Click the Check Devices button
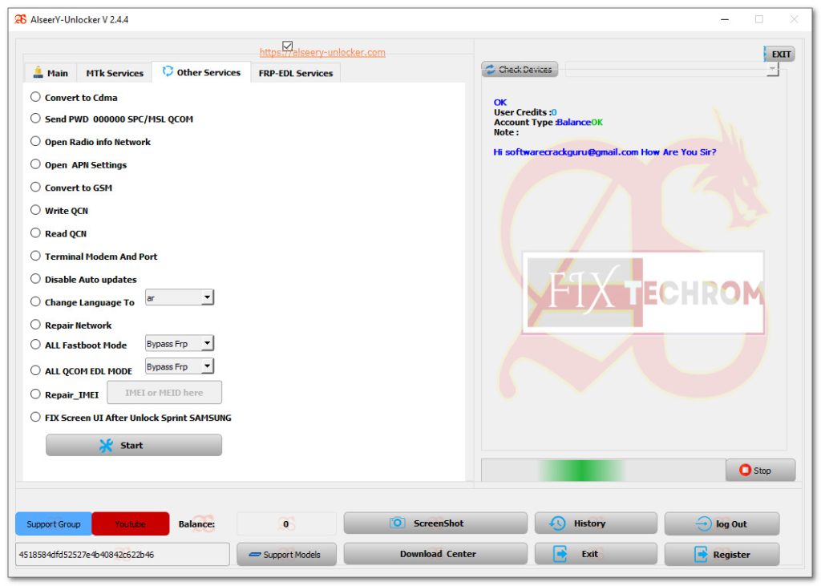Screen dimensions: 821x586 (x=520, y=69)
